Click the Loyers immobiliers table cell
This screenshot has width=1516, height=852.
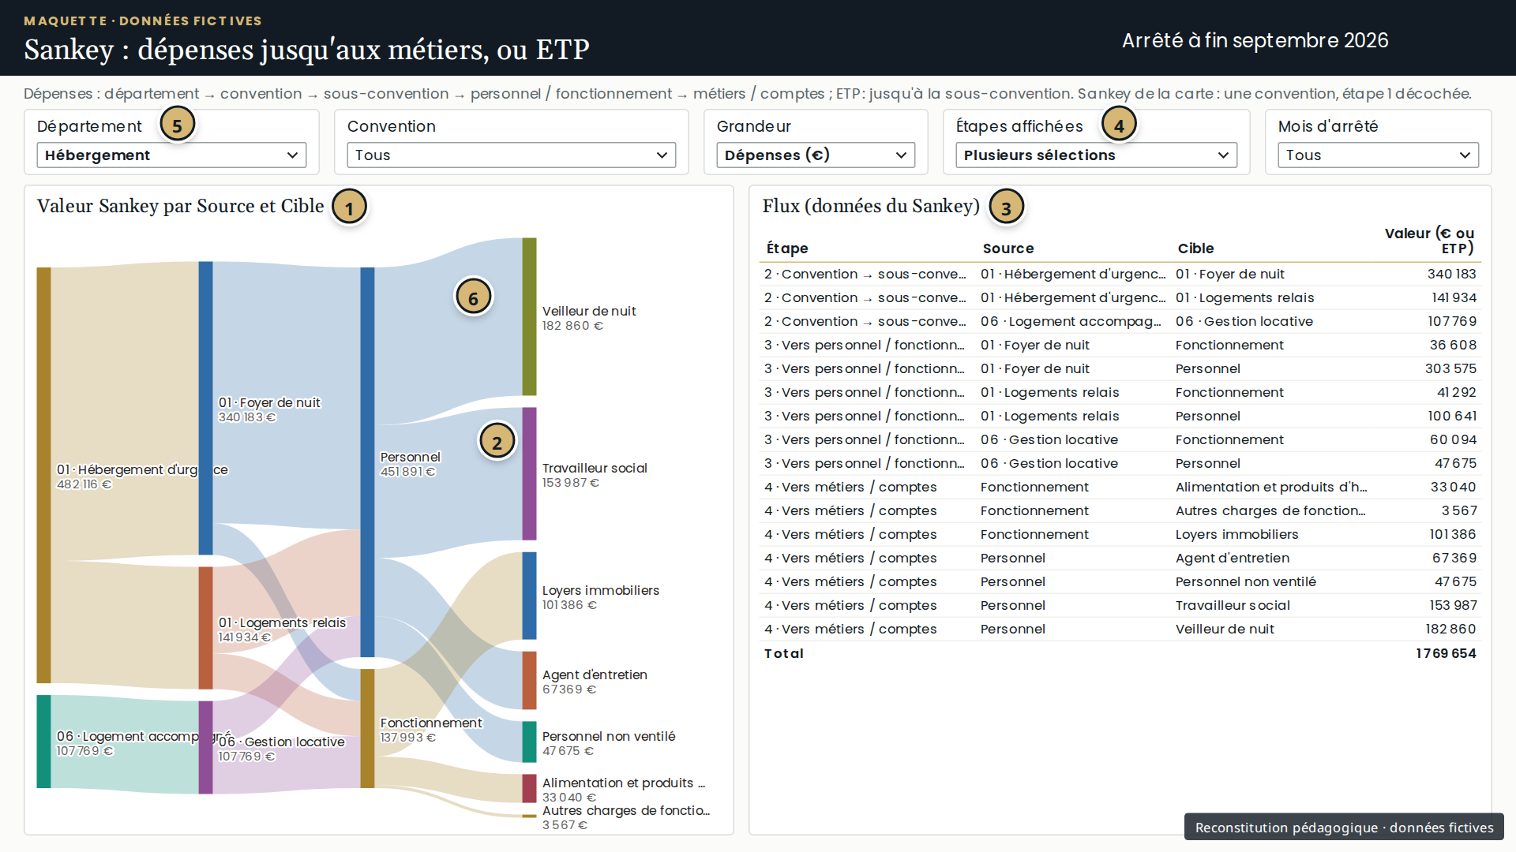(1236, 534)
